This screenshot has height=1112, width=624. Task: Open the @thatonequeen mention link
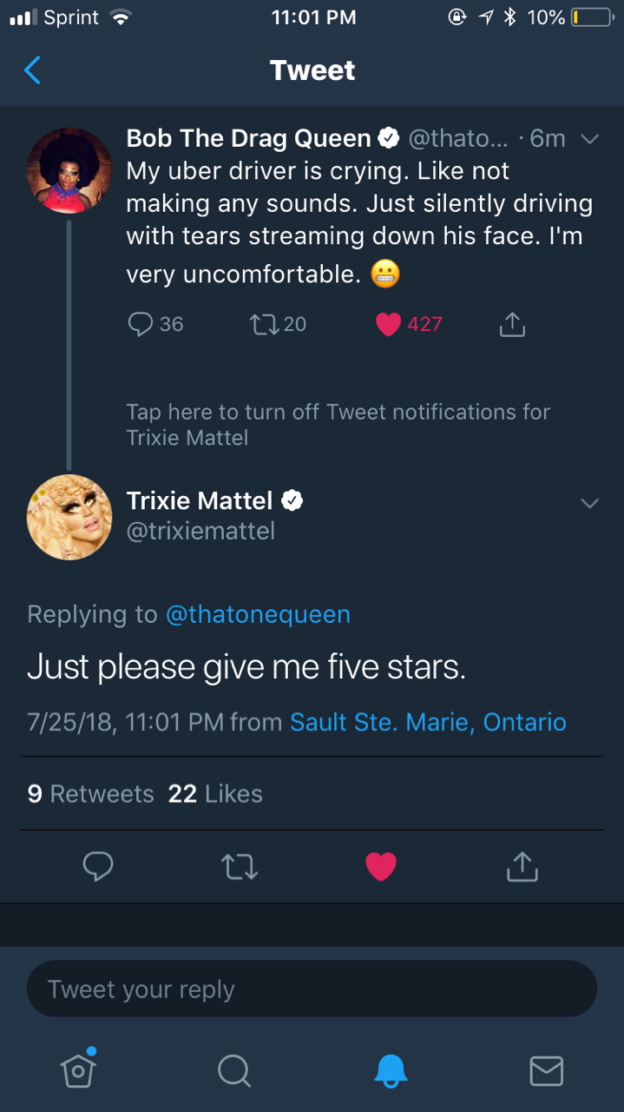point(258,614)
